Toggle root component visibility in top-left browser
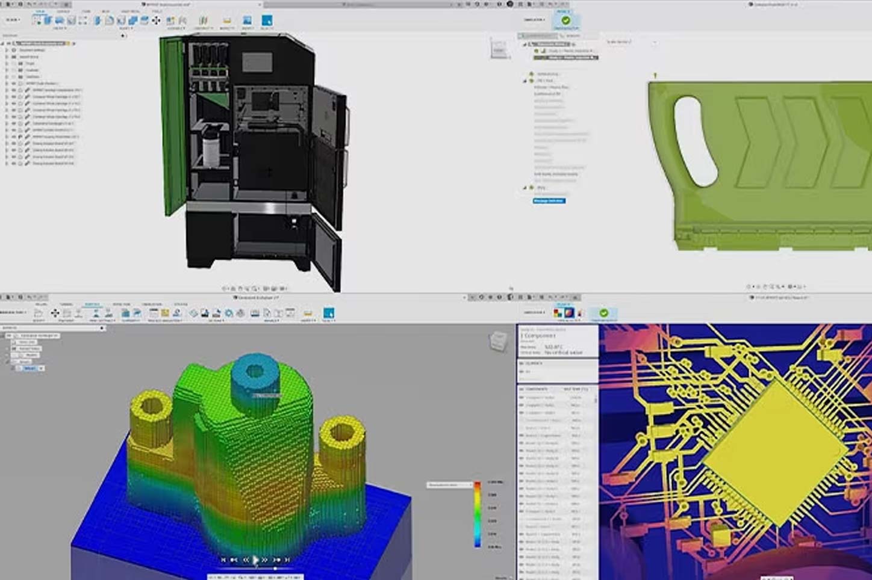 (x=8, y=43)
